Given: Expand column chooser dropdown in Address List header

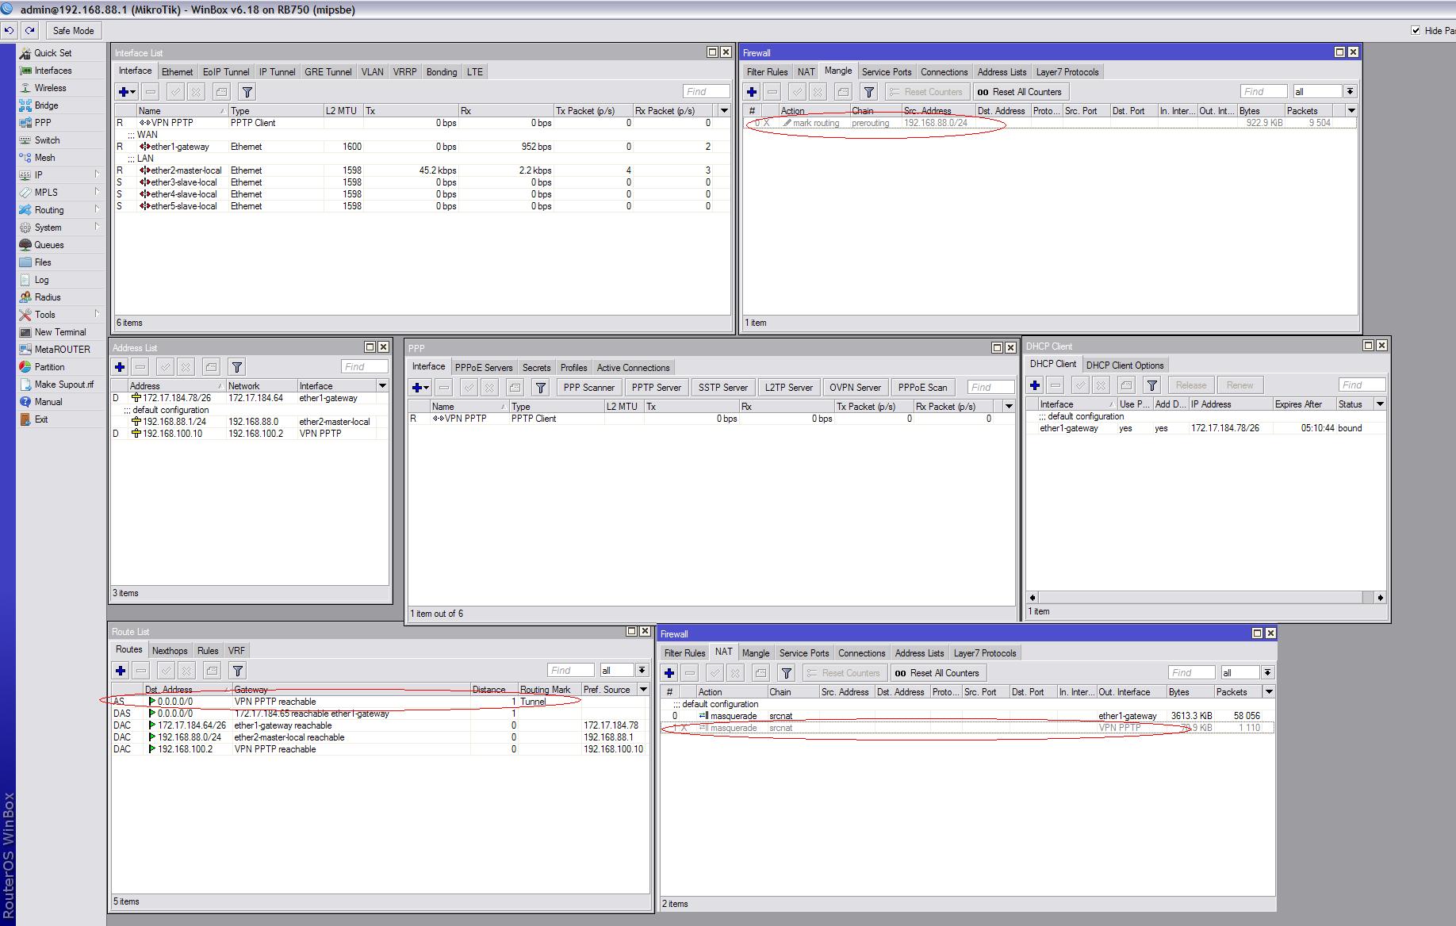Looking at the screenshot, I should coord(382,386).
